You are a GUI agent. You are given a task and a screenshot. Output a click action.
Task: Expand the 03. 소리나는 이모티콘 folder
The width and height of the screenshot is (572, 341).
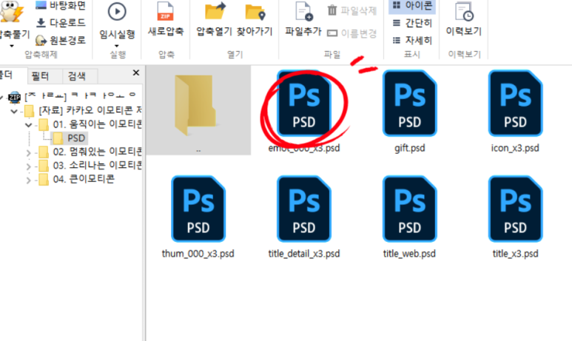tap(28, 167)
